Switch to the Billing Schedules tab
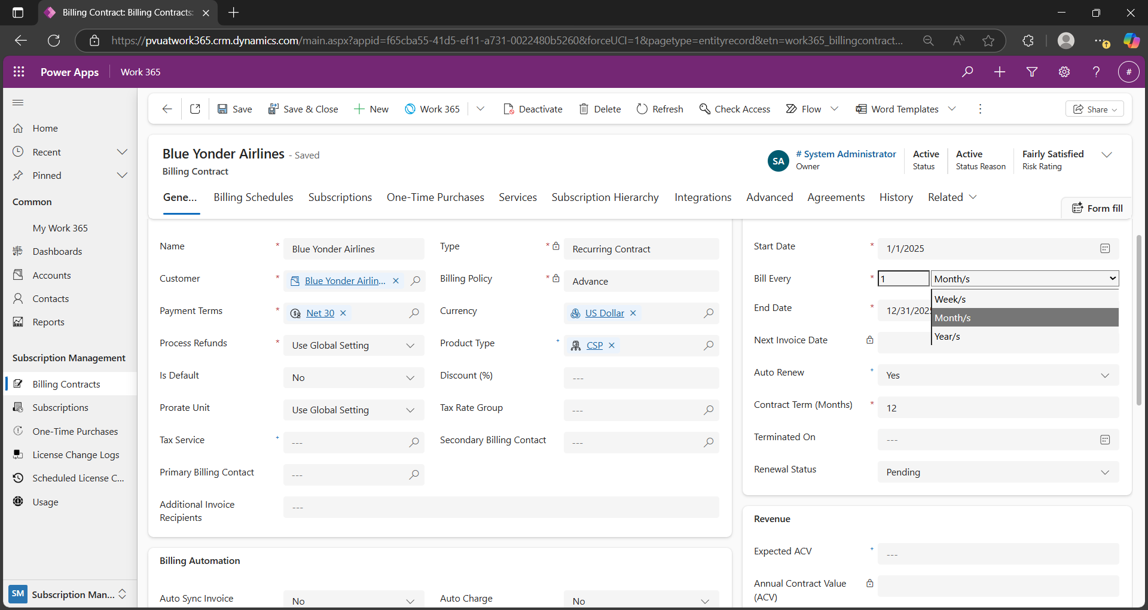 (x=253, y=197)
